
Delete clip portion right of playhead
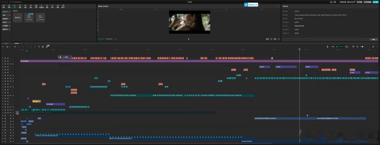pos(31,46)
